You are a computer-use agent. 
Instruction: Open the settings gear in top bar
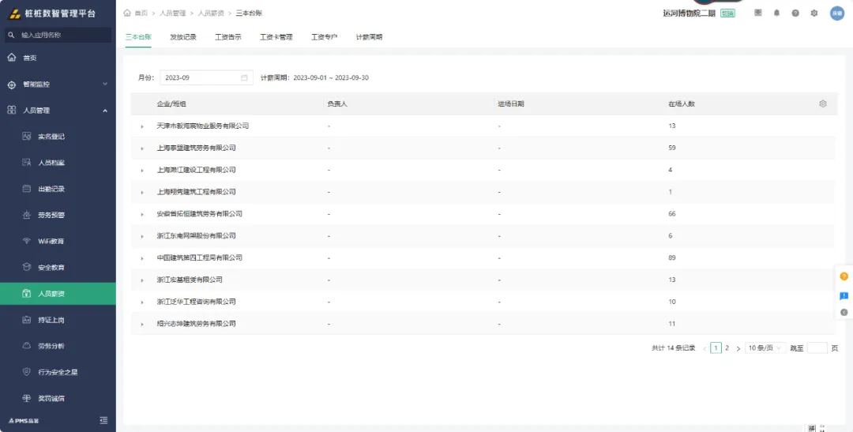point(814,13)
